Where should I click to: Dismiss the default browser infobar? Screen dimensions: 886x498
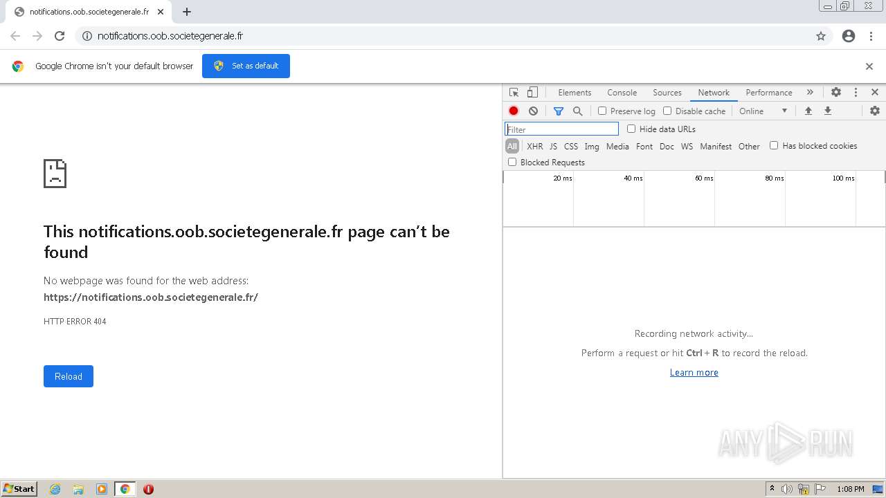click(869, 66)
